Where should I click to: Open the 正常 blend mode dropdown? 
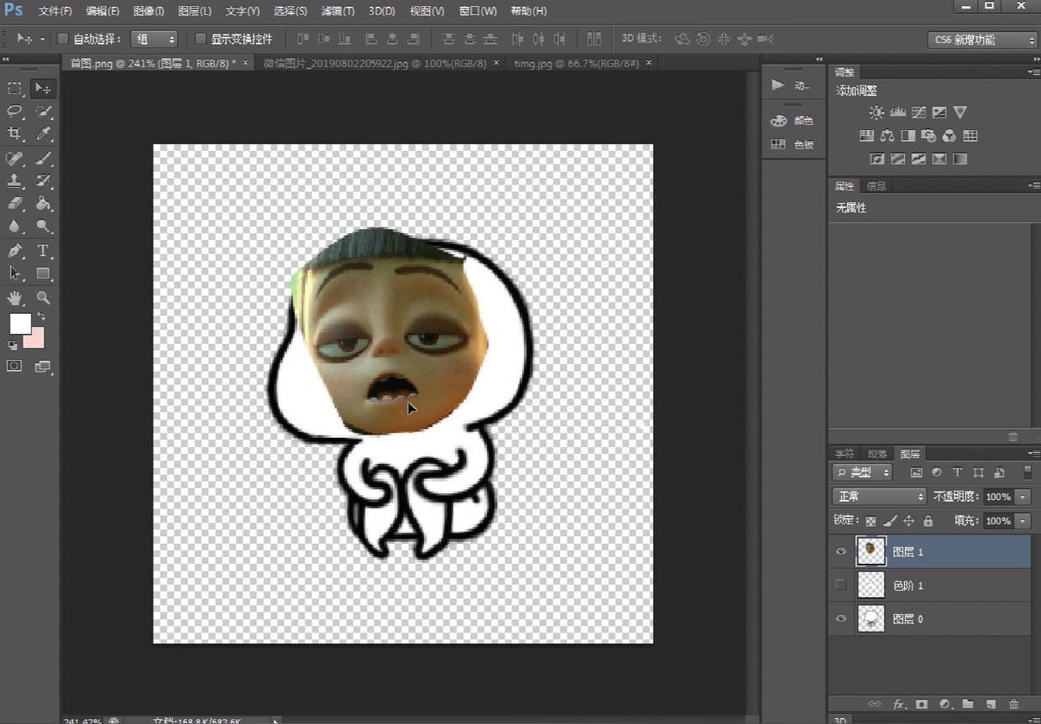[879, 497]
